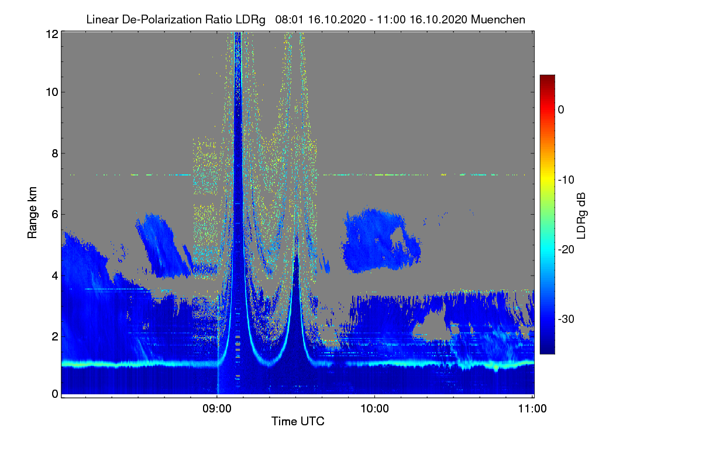
Task: Click the colorbar '-10' label
Action: click(x=566, y=180)
